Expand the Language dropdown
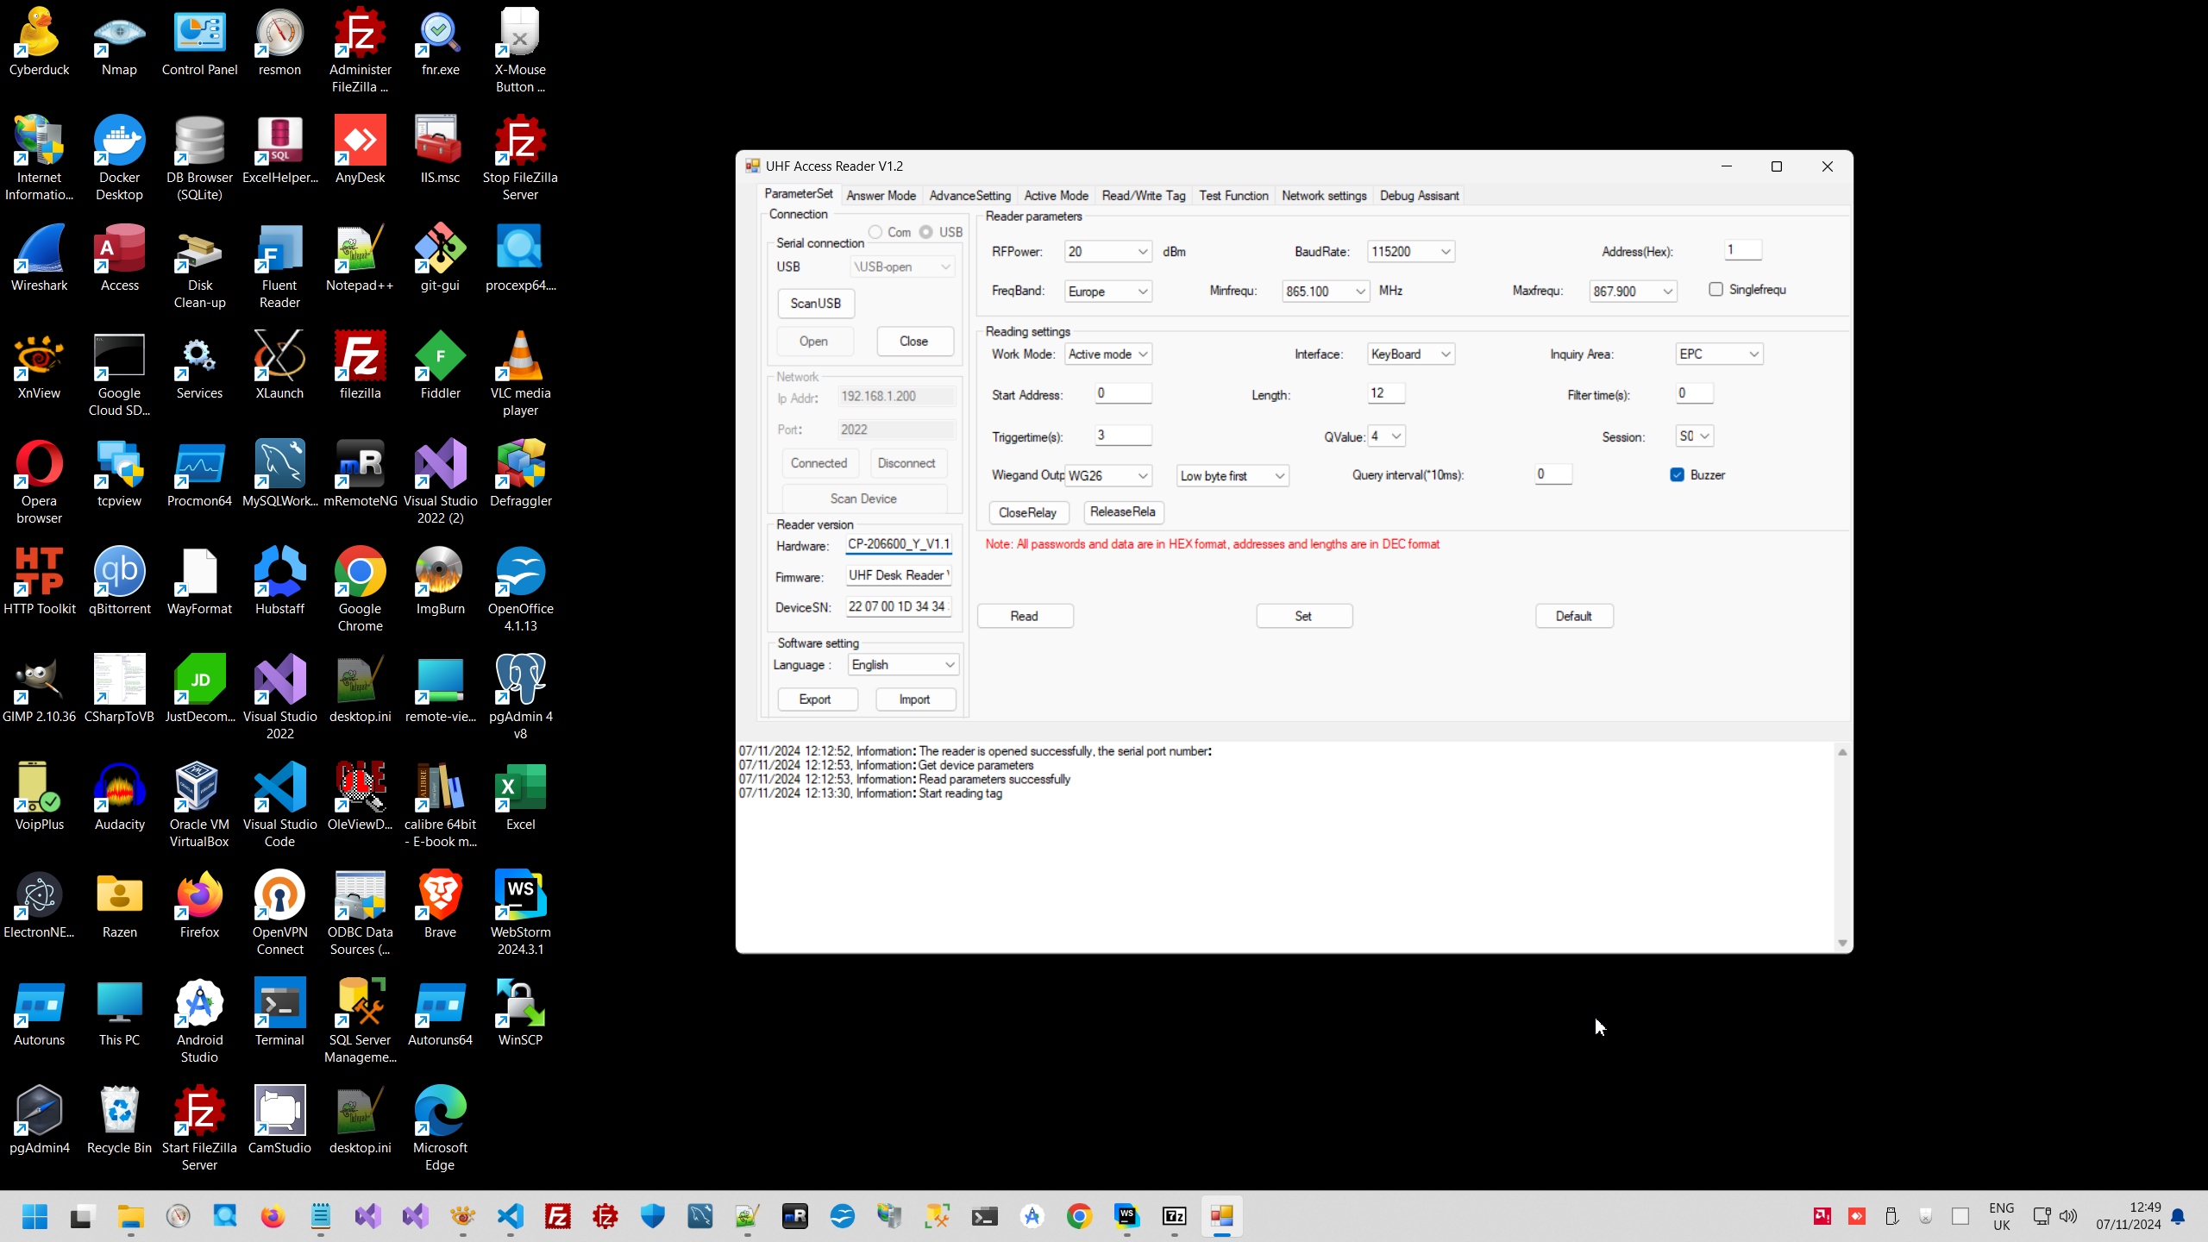This screenshot has height=1242, width=2208. coord(949,665)
